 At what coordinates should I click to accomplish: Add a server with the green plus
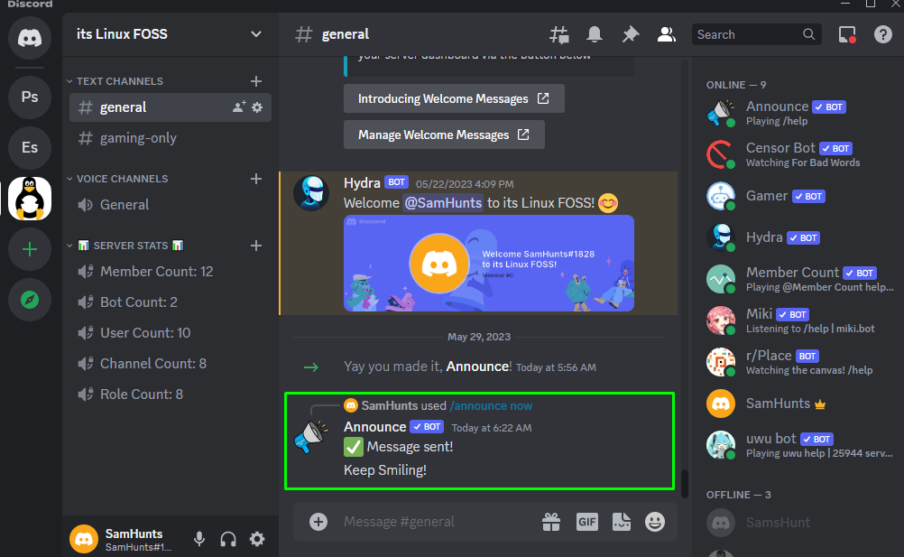[x=30, y=249]
